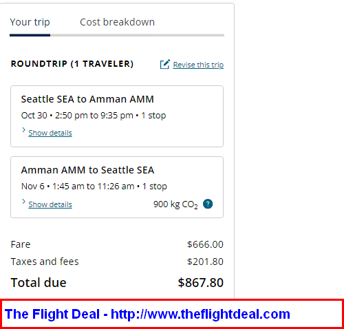
Task: Click the $201.80 taxes and fees amount
Action: [x=205, y=262]
